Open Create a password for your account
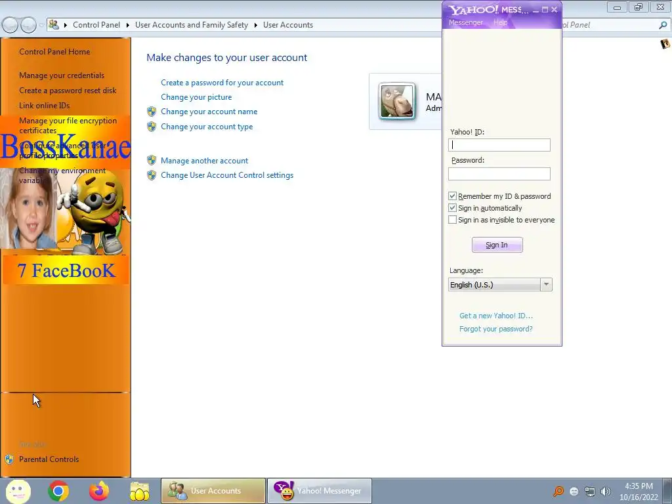Viewport: 672px width, 504px height. (222, 83)
